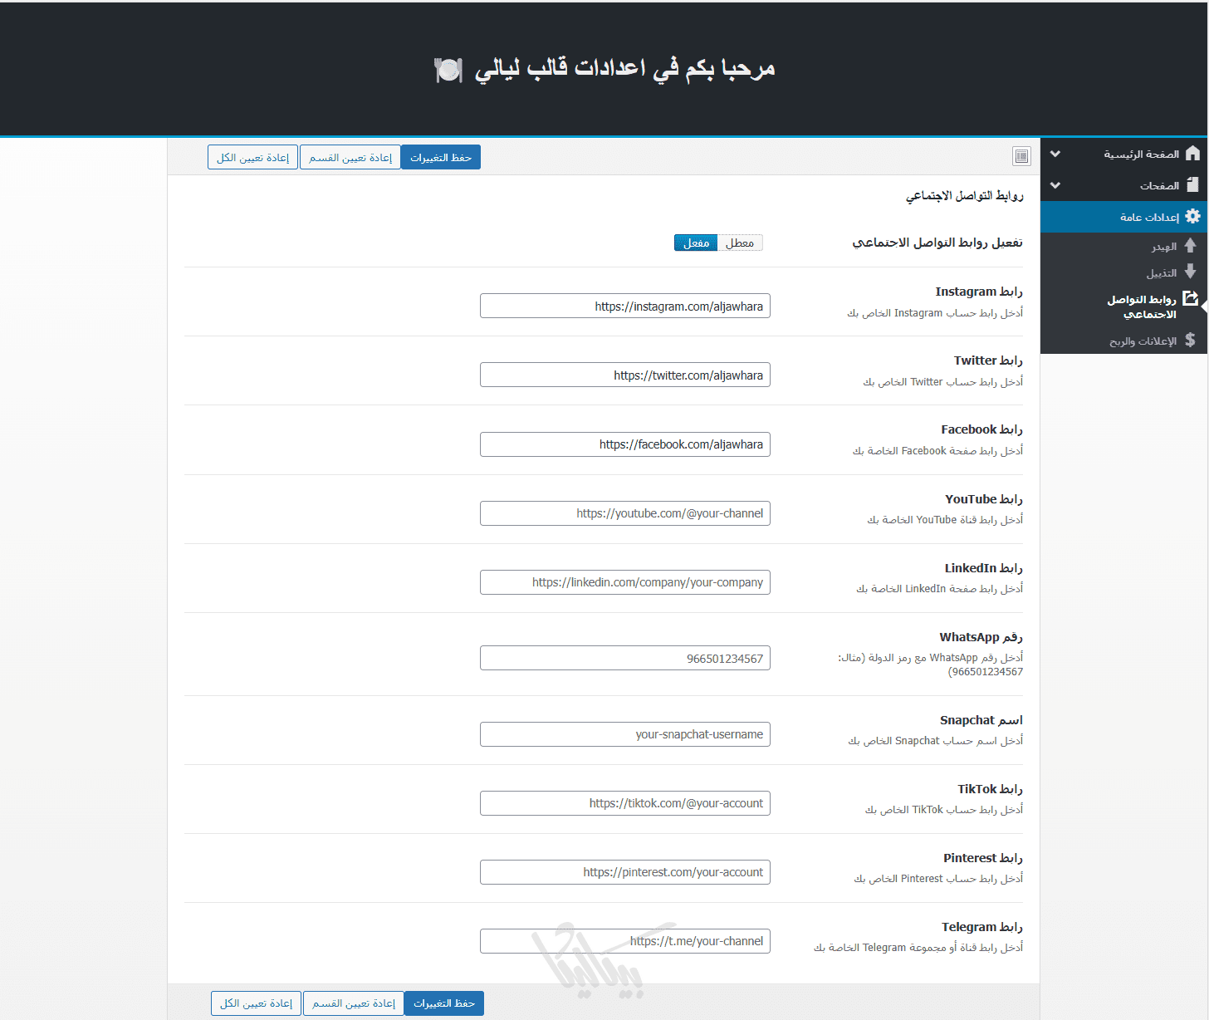The height and width of the screenshot is (1020, 1209).
Task: Click the up-arrow icon next to الهيدر
Action: pyautogui.click(x=1190, y=246)
